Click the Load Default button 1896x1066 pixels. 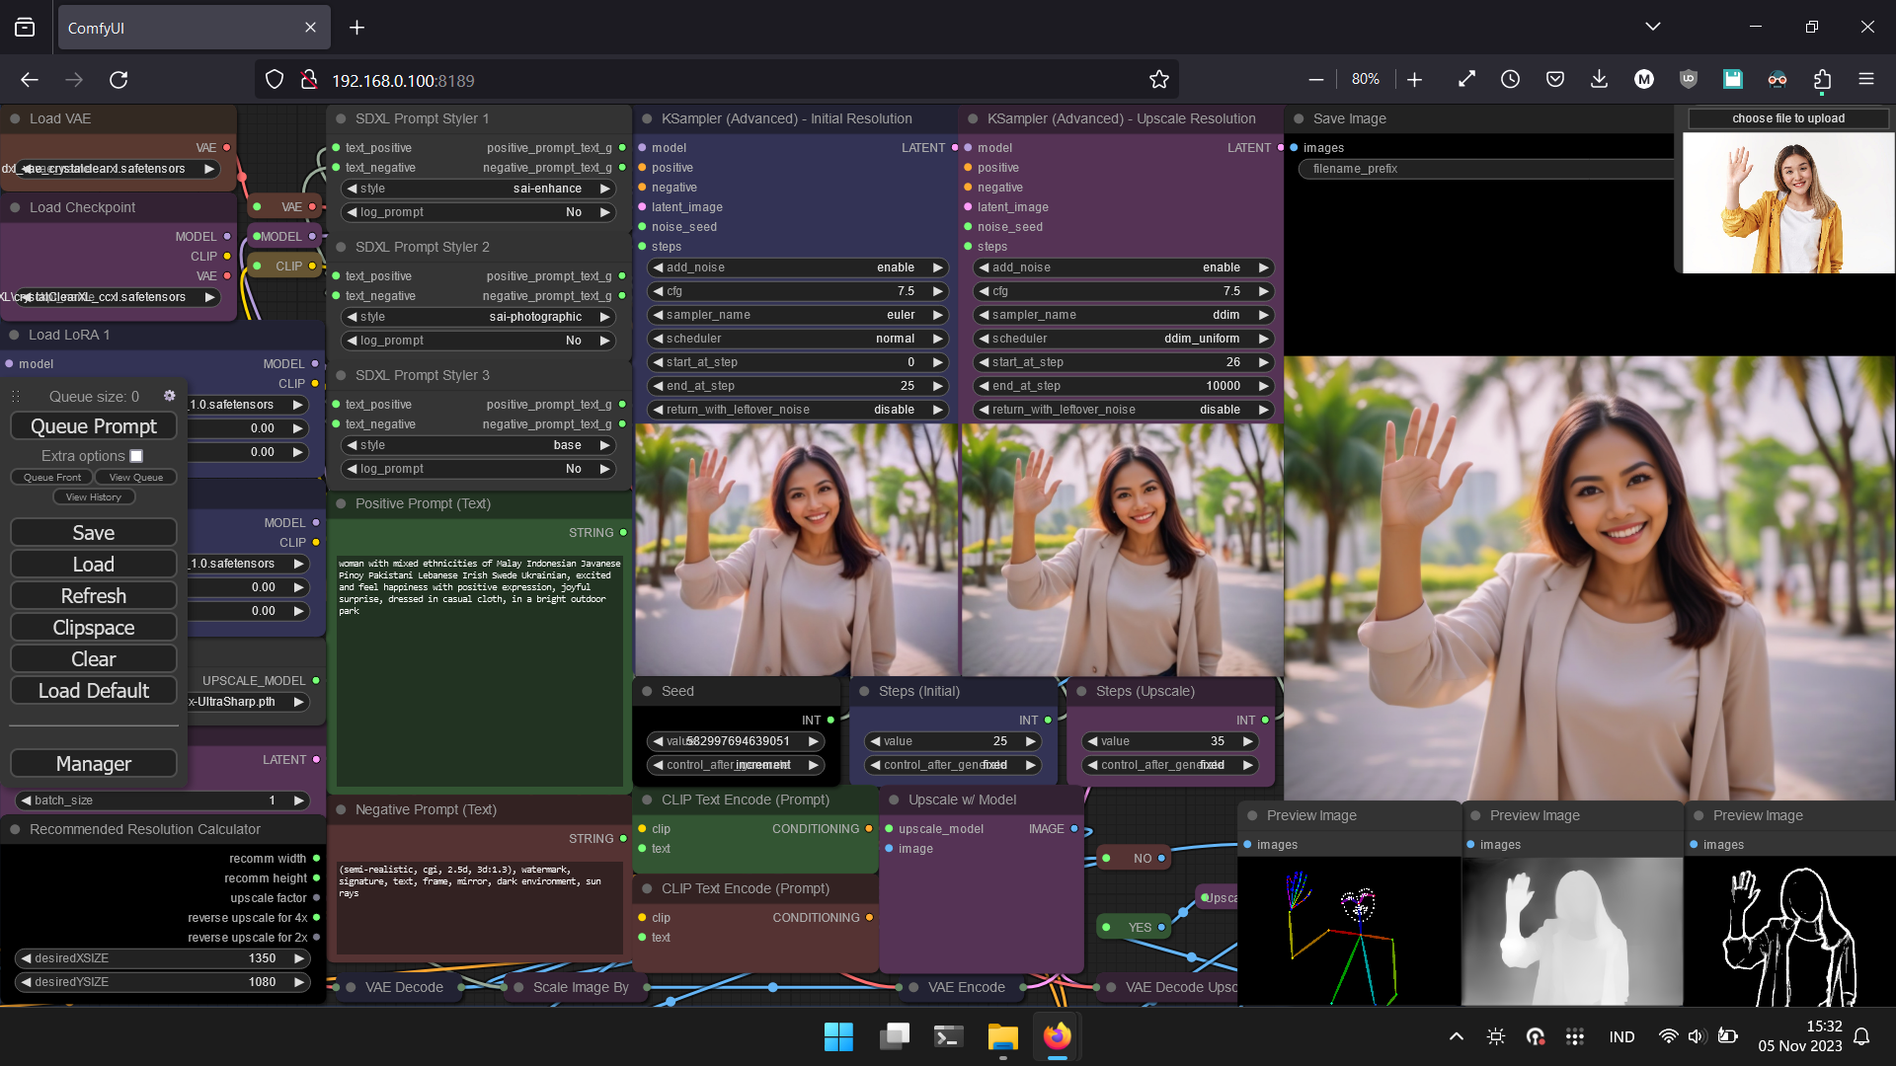[x=94, y=691]
